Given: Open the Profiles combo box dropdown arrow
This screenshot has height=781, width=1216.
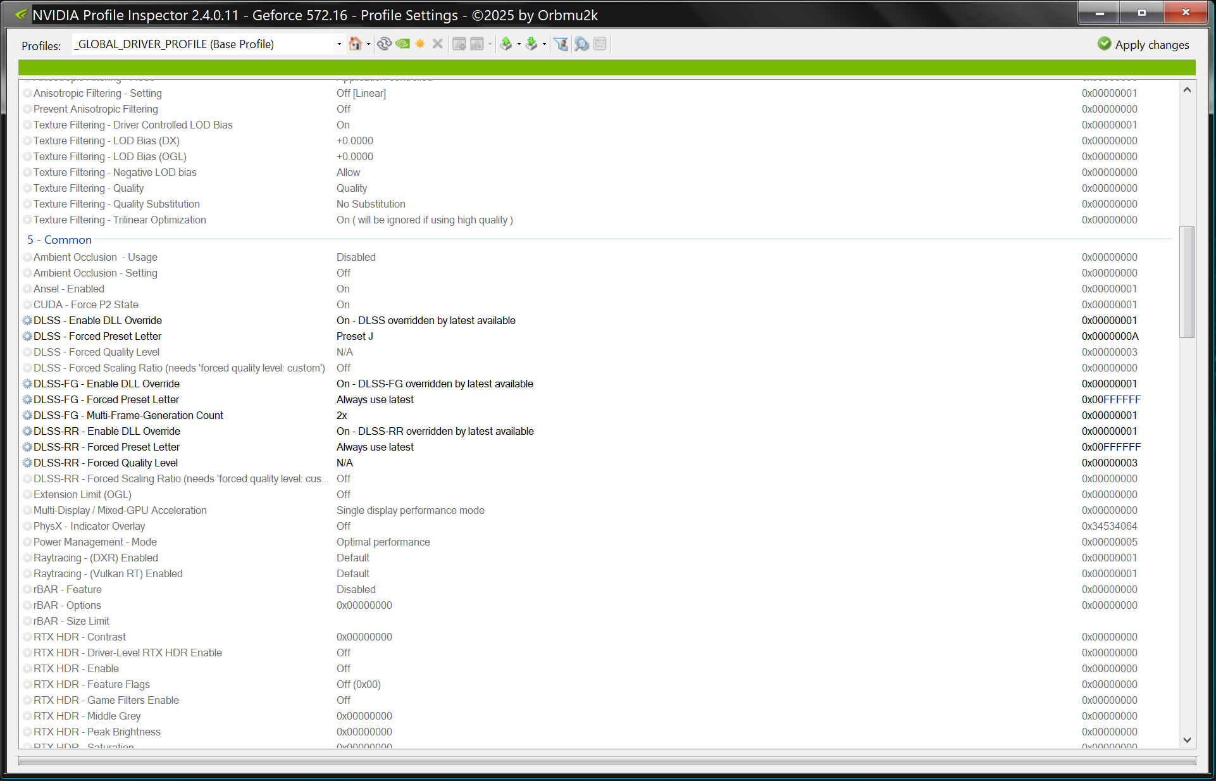Looking at the screenshot, I should coord(339,44).
